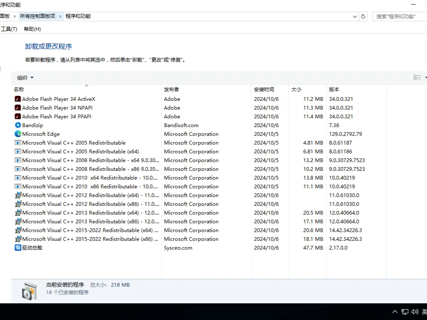This screenshot has width=427, height=320.
Task: Select the Bandizip program icon
Action: tap(18, 125)
